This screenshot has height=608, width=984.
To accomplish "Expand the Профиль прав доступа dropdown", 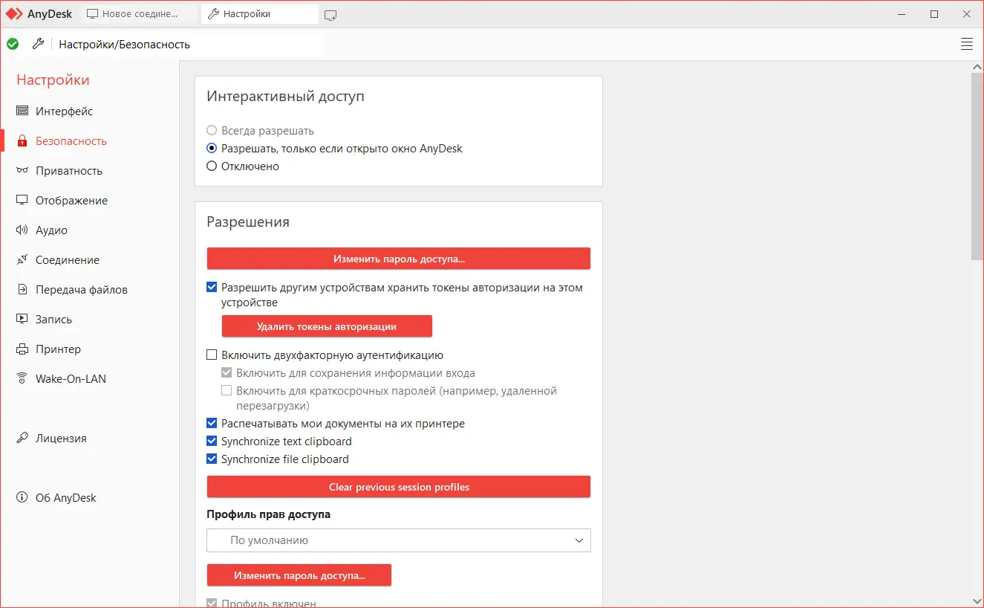I will click(x=399, y=540).
